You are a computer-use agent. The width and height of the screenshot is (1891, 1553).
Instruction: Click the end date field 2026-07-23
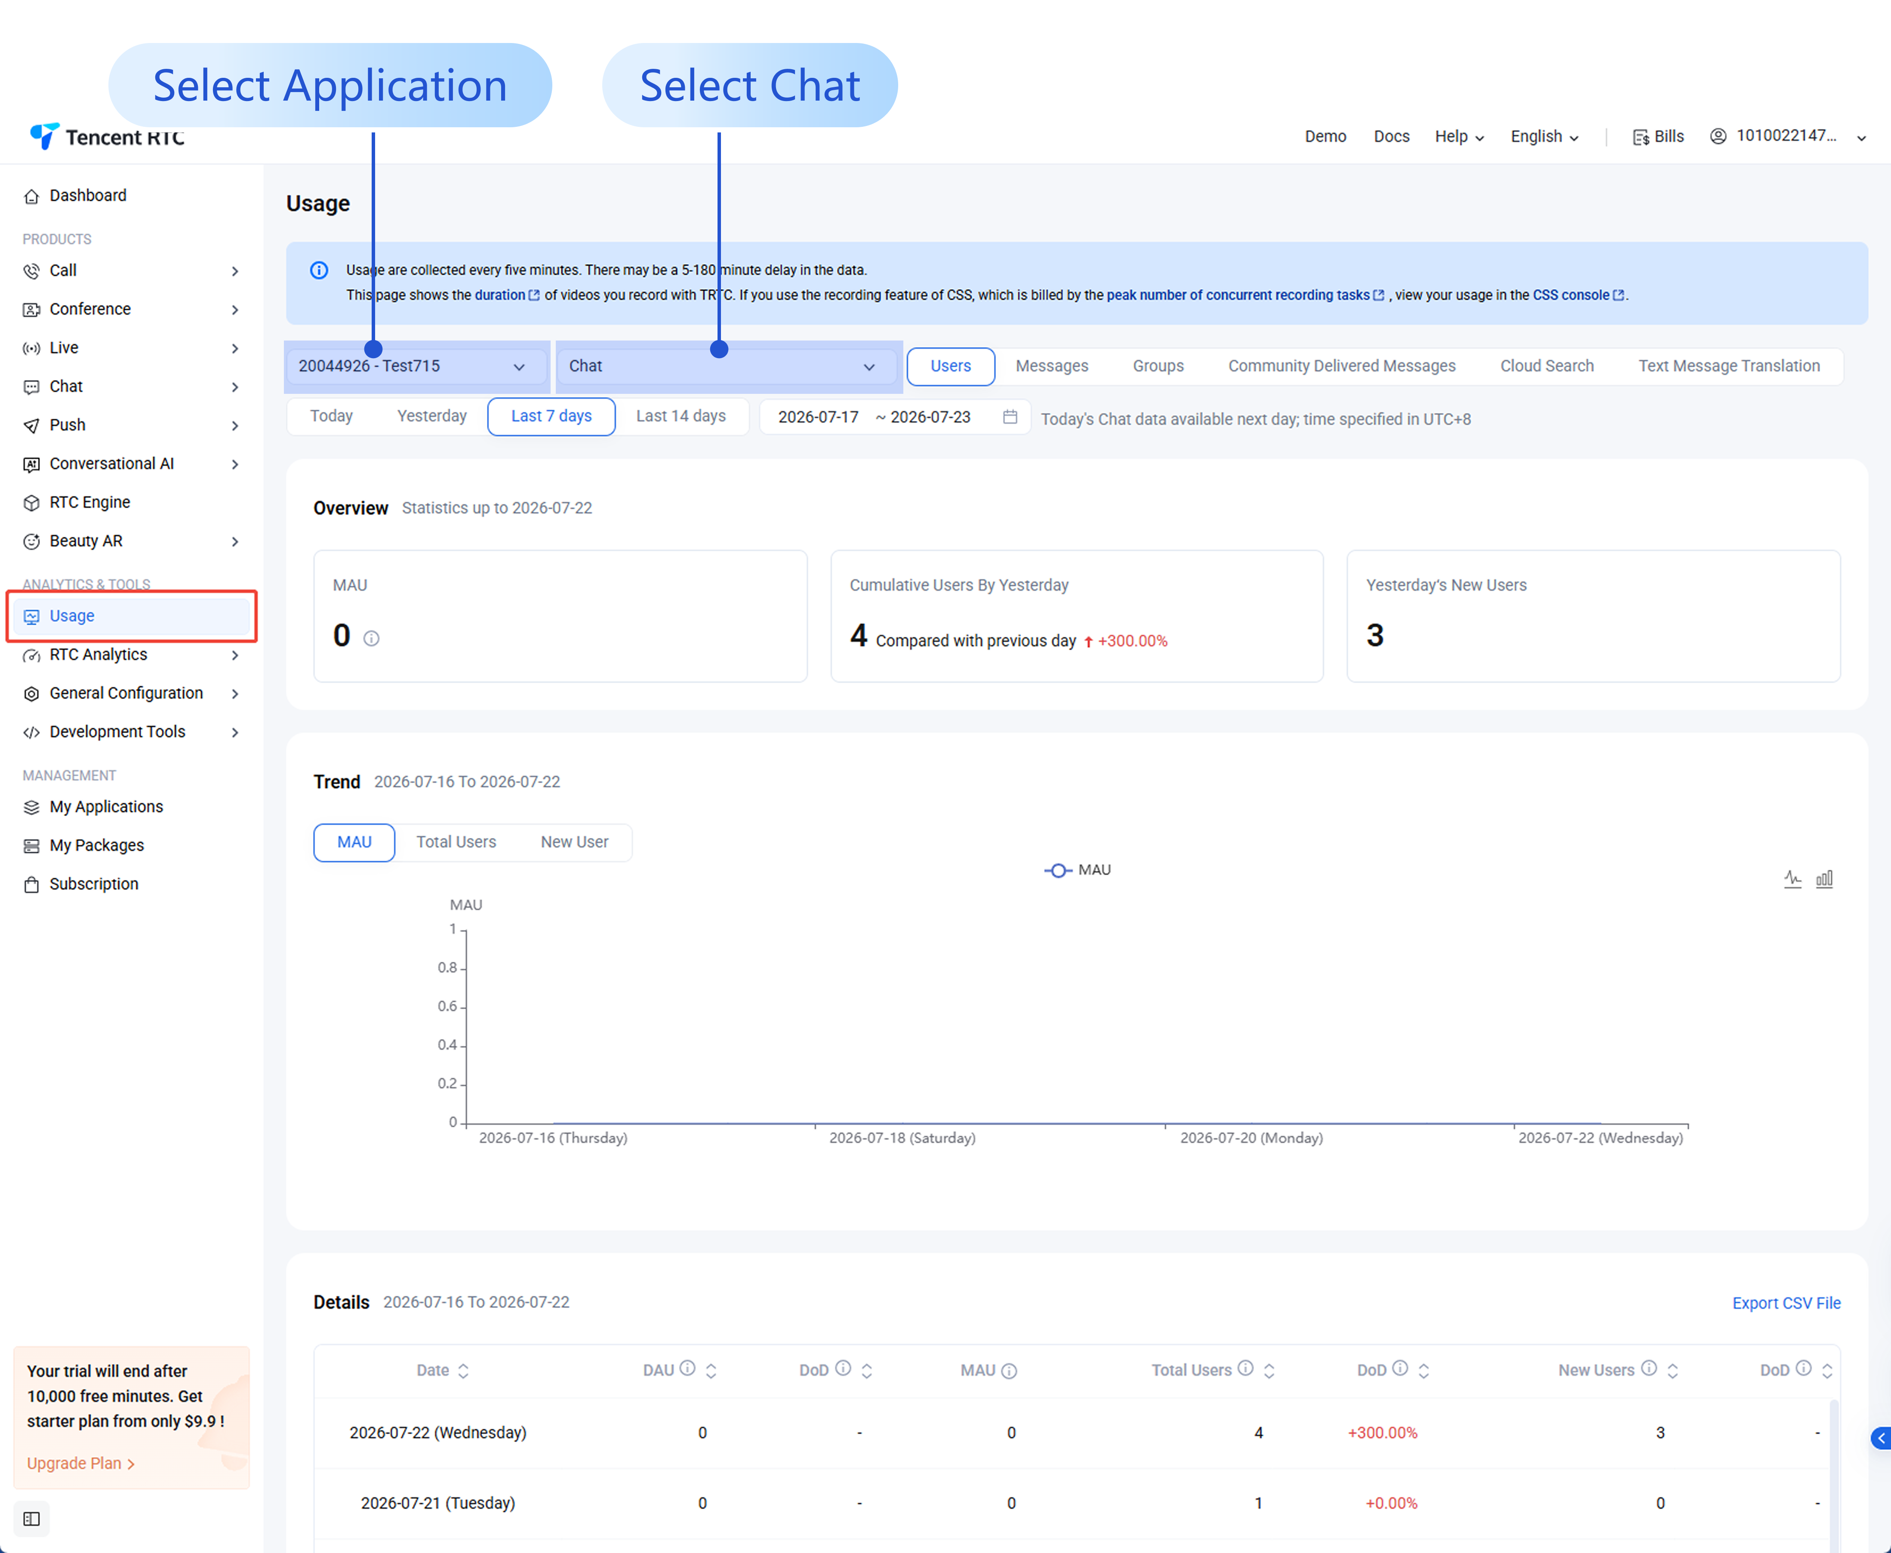click(x=930, y=417)
